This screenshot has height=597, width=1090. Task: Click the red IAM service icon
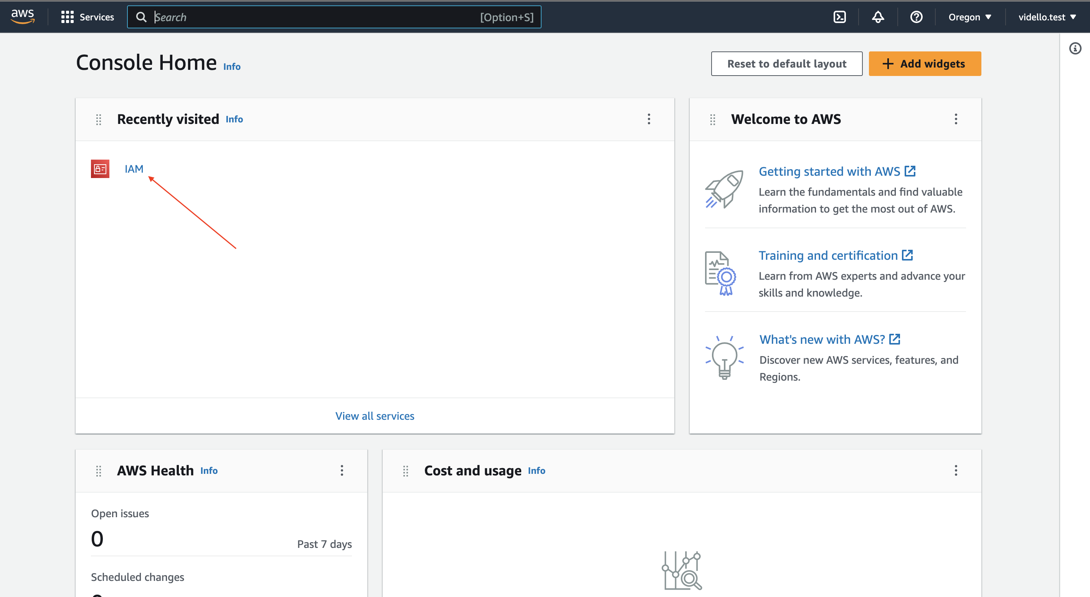tap(100, 168)
